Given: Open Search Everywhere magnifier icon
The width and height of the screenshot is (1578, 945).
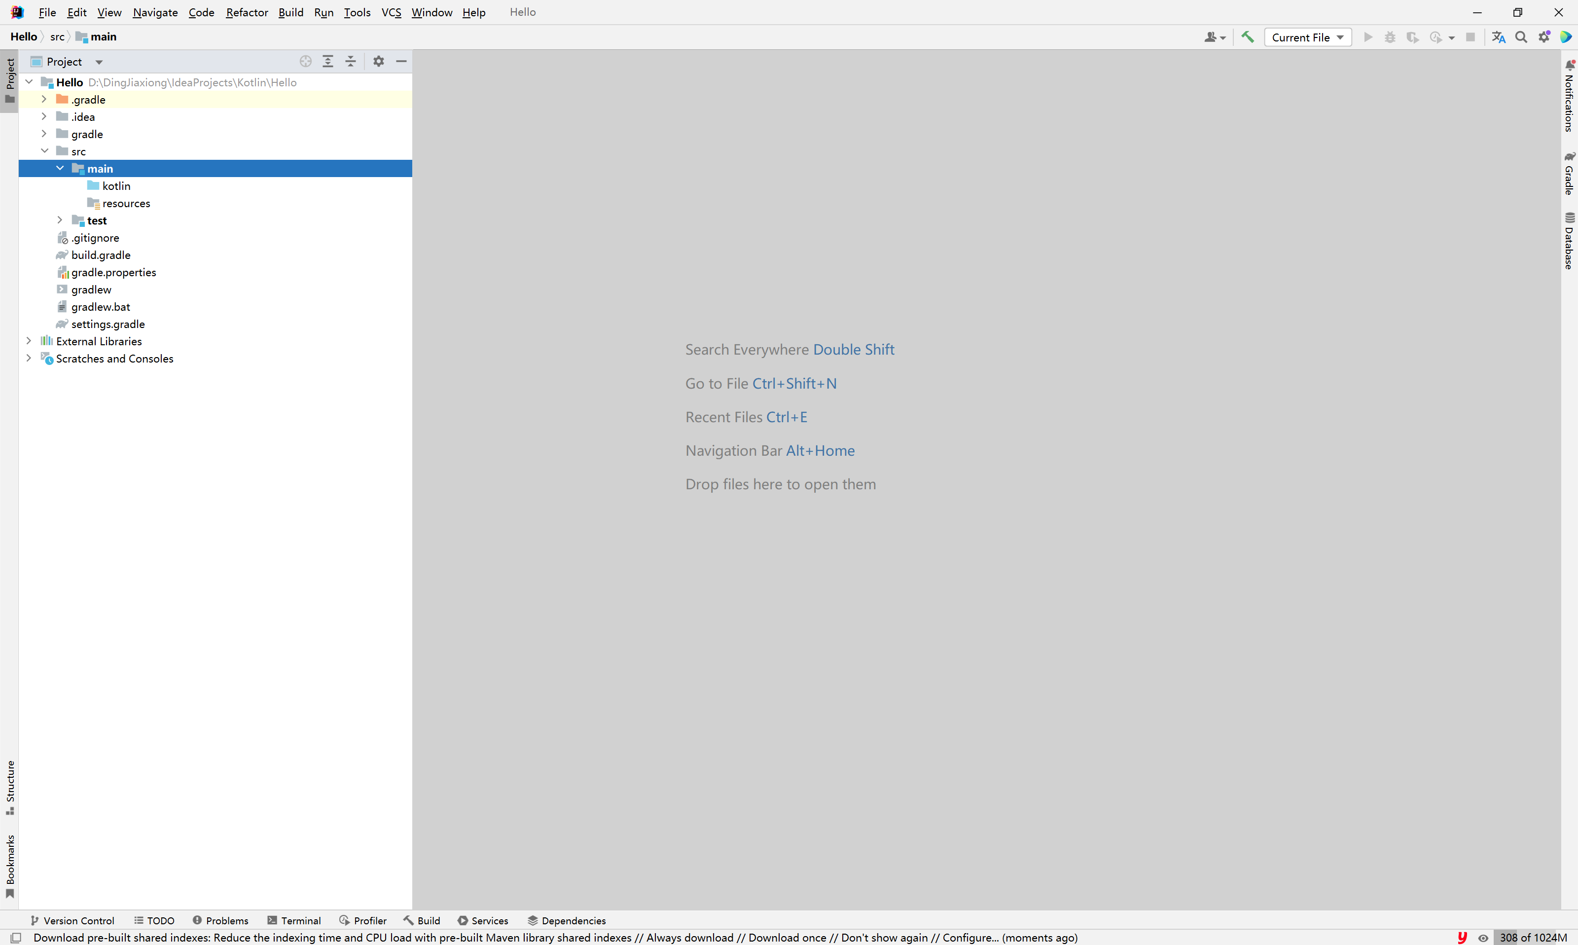Looking at the screenshot, I should [1521, 37].
